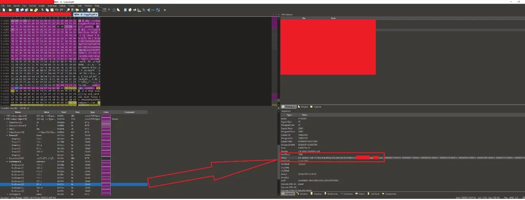Click the Goto arrow toolbar icon
525x200 pixels.
[x=82, y=10]
